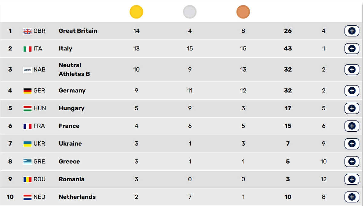Select the Hungary country name
The height and width of the screenshot is (206, 363).
pos(72,108)
